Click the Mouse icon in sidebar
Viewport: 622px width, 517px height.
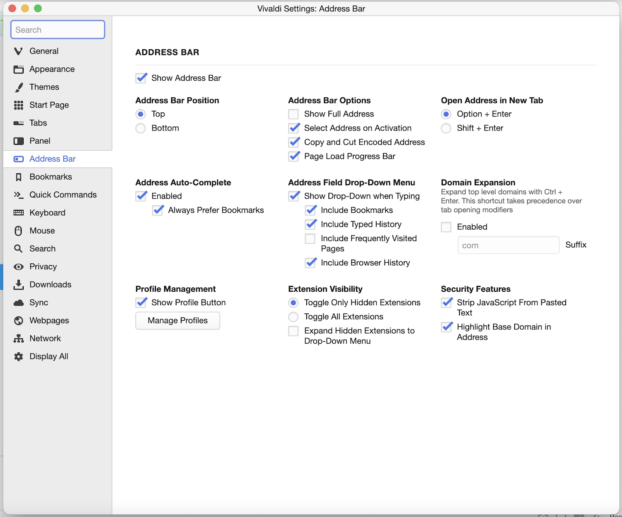18,231
